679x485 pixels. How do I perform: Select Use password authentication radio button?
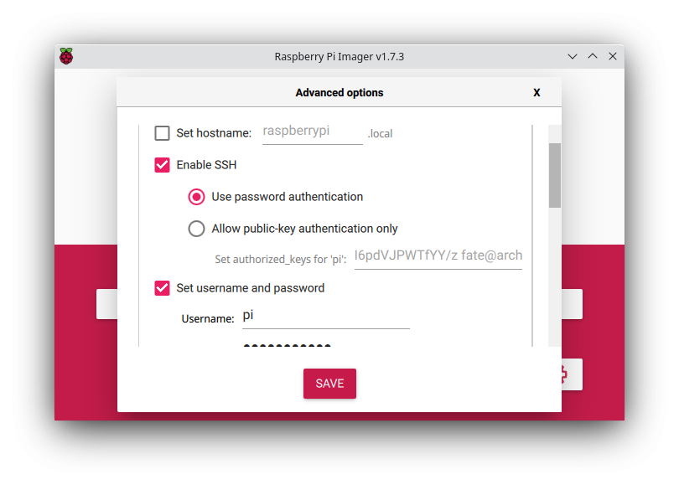point(196,197)
